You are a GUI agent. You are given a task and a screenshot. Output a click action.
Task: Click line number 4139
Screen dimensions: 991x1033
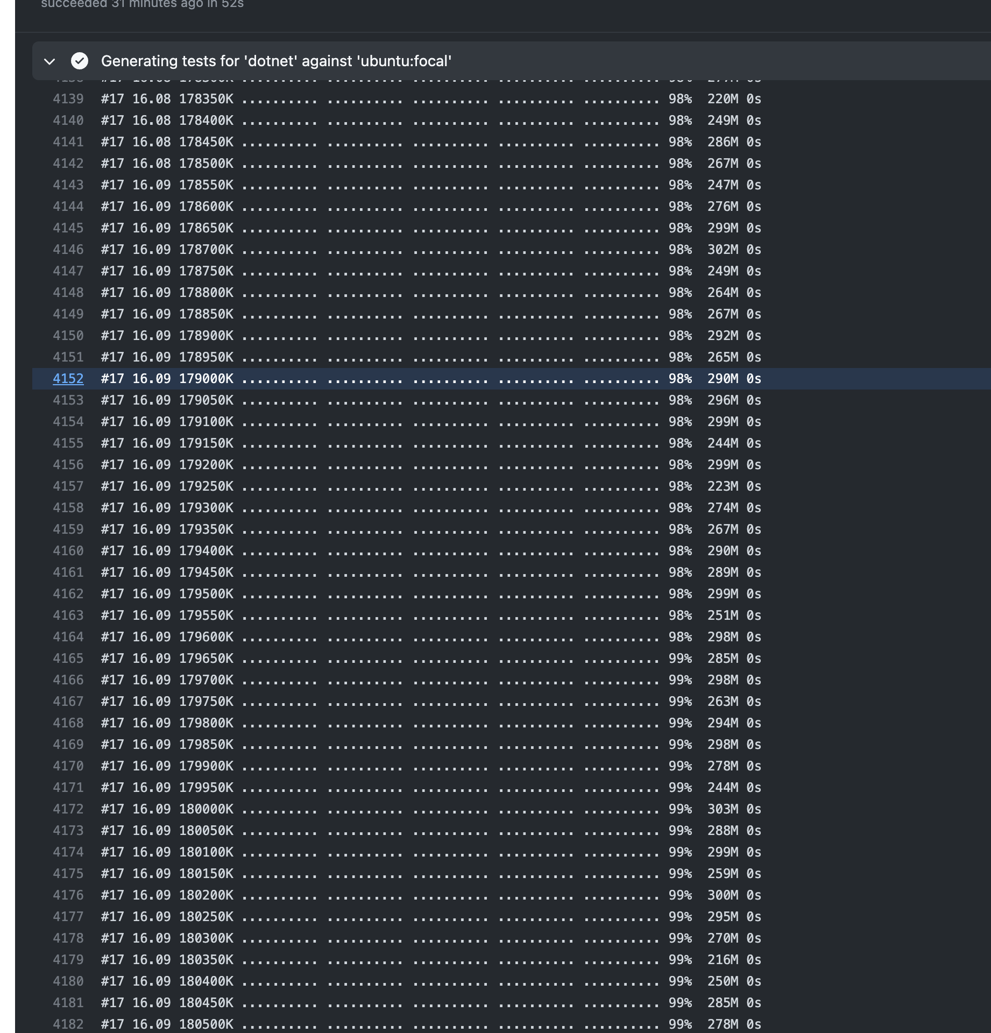click(x=68, y=99)
